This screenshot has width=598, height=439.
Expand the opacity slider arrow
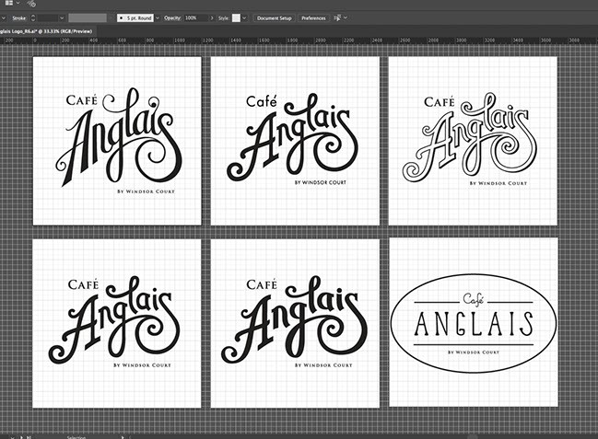[212, 17]
